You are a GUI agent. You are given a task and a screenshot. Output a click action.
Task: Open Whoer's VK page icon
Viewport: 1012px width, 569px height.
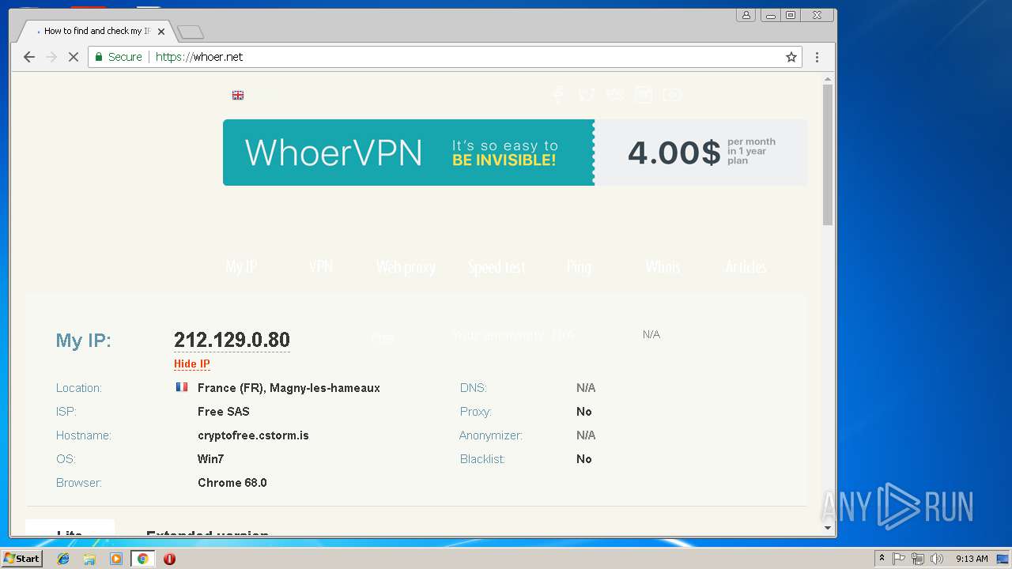pyautogui.click(x=615, y=95)
